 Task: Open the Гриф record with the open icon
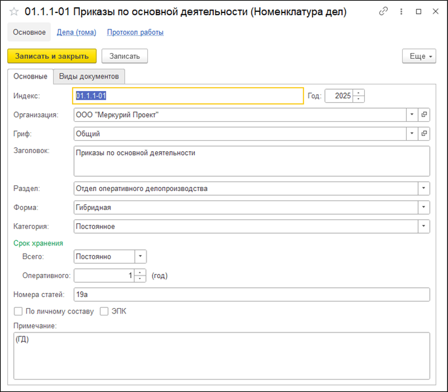(x=424, y=134)
